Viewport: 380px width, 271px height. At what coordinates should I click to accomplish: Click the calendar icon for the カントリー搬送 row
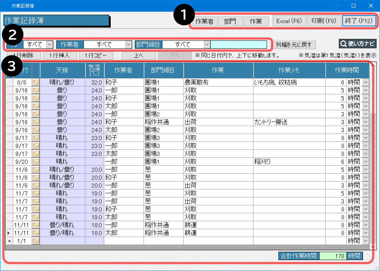pos(36,122)
